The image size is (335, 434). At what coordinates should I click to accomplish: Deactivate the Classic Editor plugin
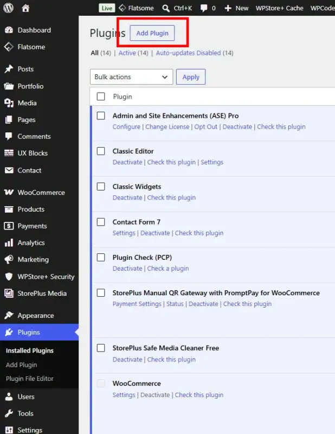(127, 162)
